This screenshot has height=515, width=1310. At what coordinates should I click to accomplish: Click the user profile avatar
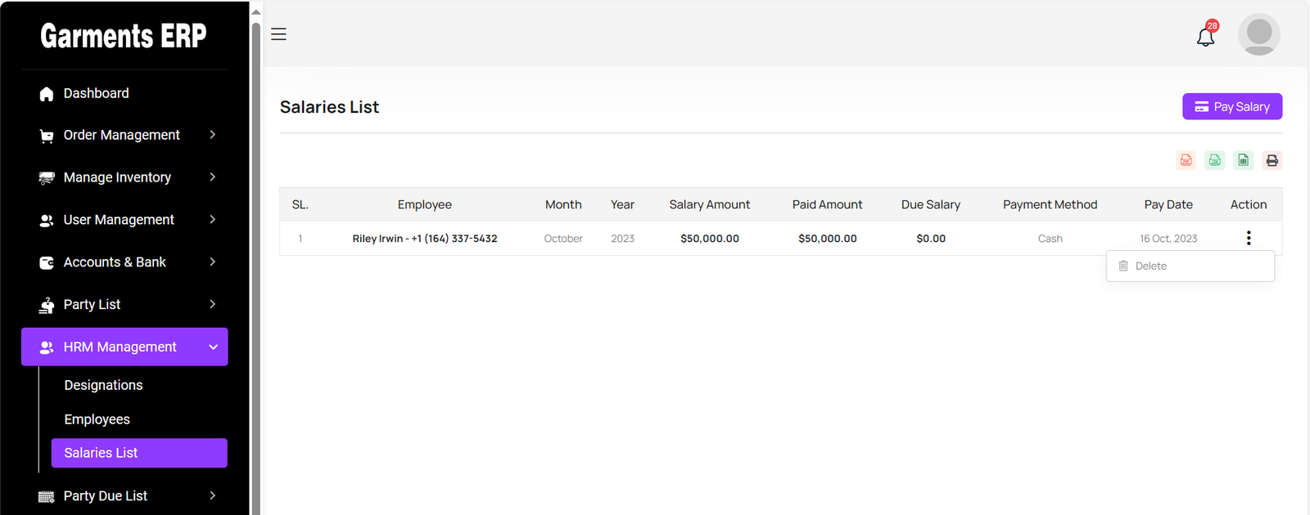[x=1258, y=34]
